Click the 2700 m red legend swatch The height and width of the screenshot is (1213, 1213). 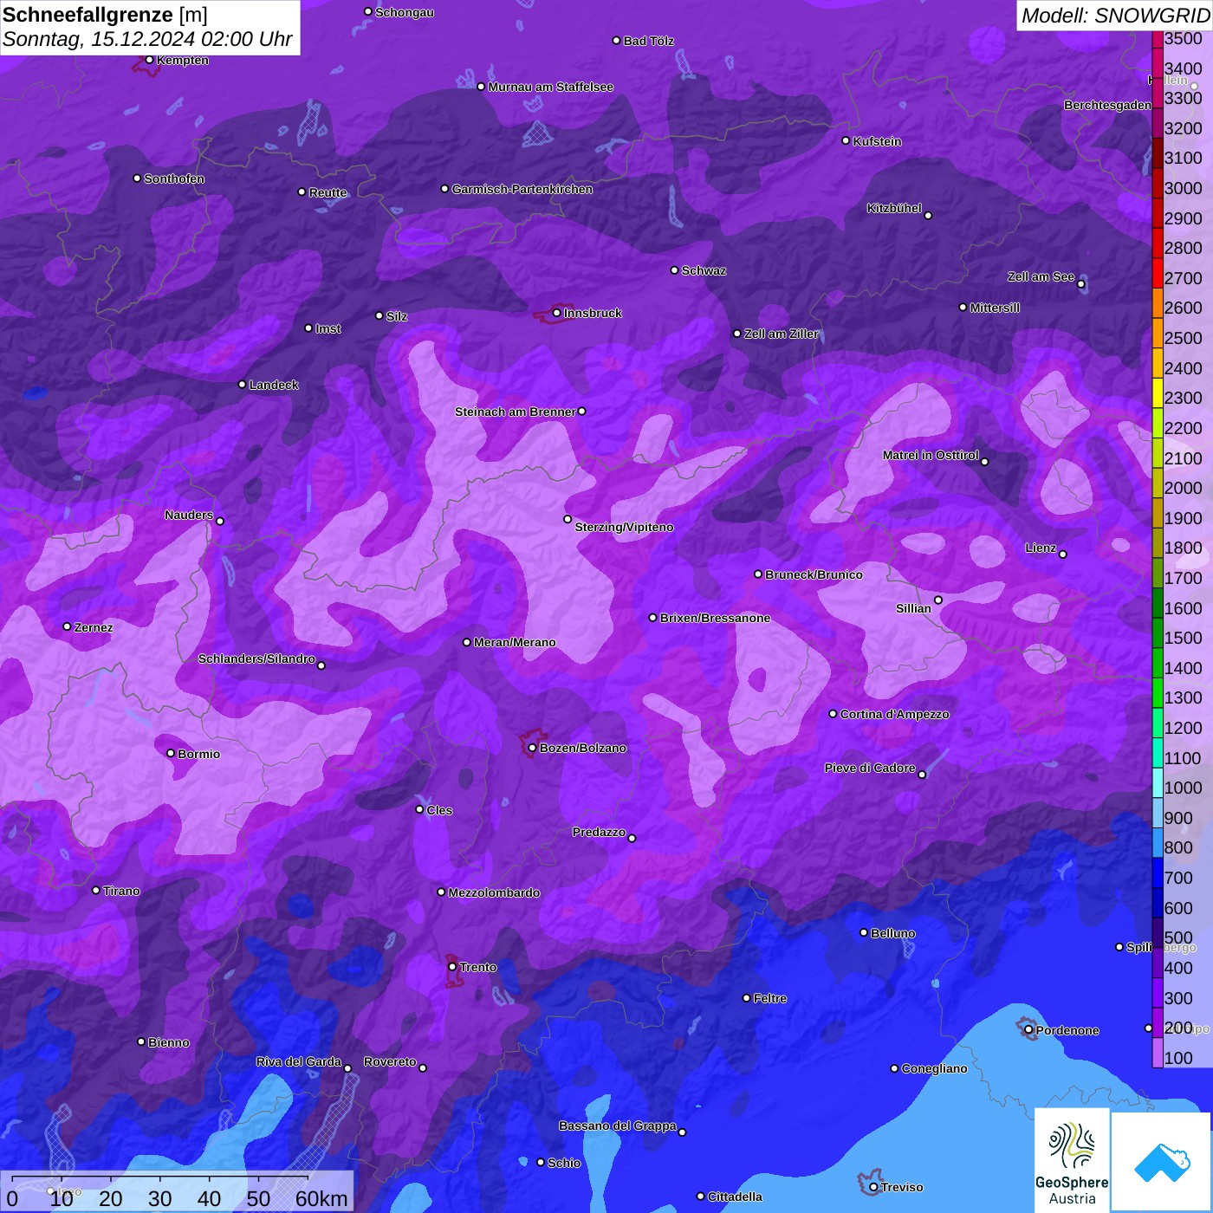1158,273
